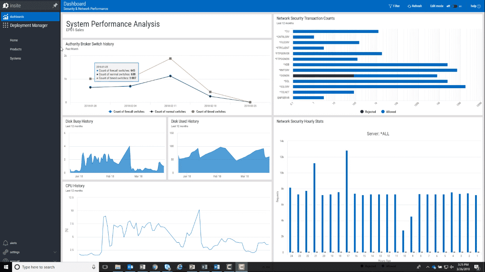
Task: Expand the account chevron in sidebar
Action: (x=55, y=261)
